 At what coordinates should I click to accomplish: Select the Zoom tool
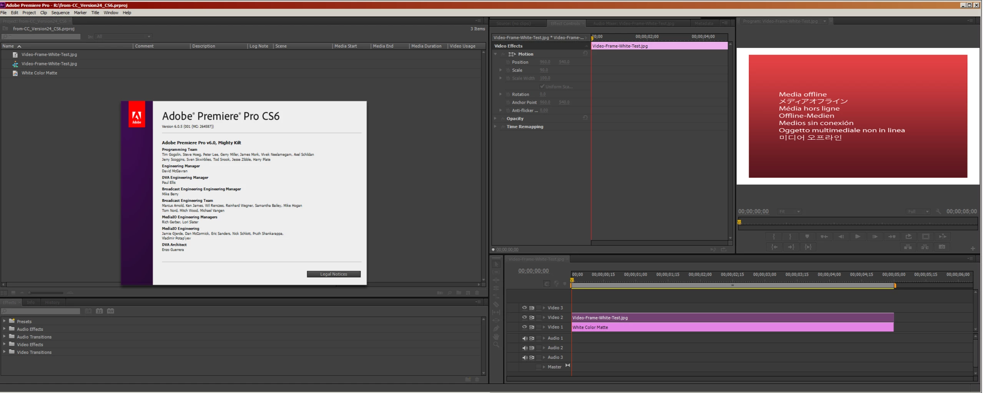[x=496, y=345]
